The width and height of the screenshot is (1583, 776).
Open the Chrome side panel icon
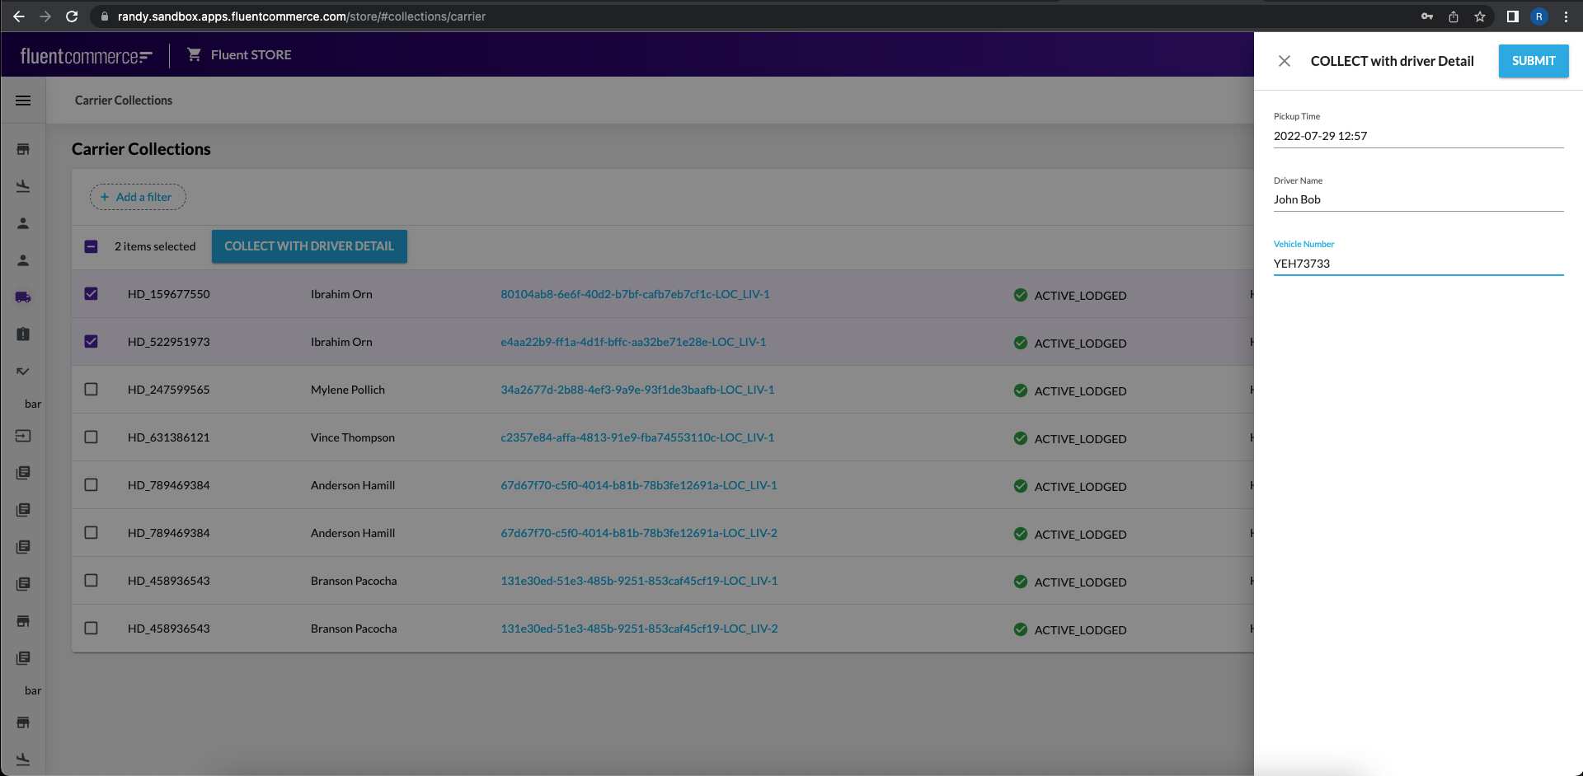1512,16
